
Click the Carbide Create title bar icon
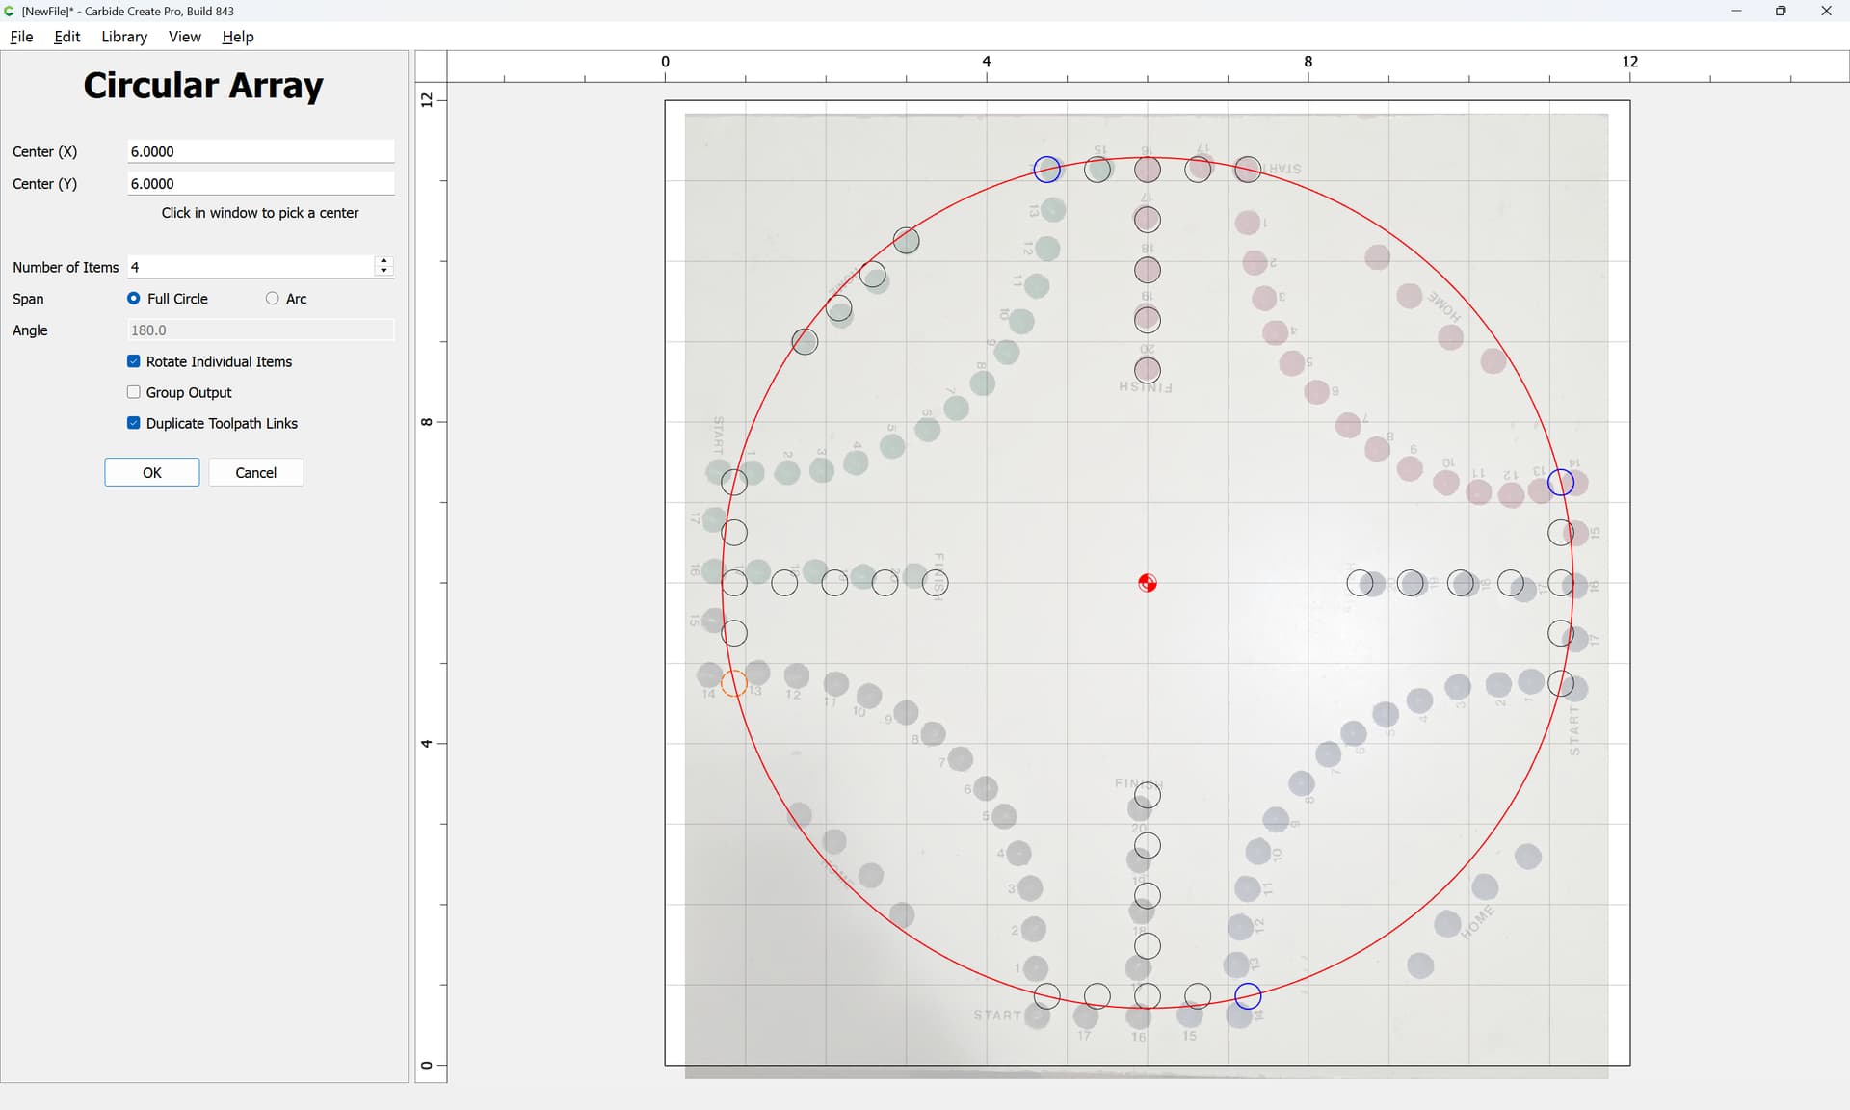tap(10, 11)
